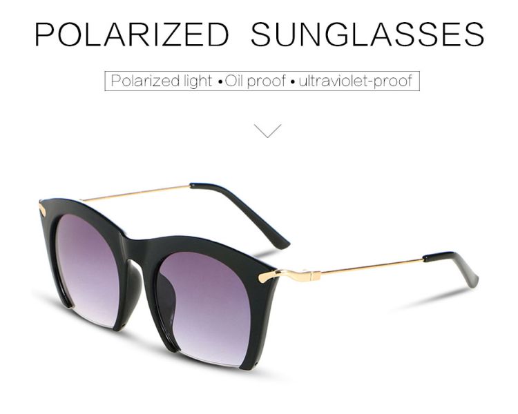Click the downward chevron arrow below the tagline
The image size is (518, 414).
click(267, 130)
